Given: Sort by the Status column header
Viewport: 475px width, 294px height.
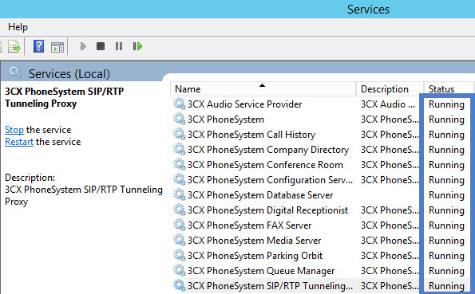Looking at the screenshot, I should pos(449,89).
